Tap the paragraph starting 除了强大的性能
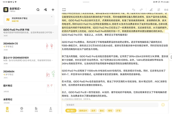The image size is (172, 114). click(115, 60)
